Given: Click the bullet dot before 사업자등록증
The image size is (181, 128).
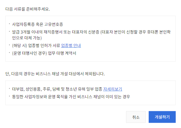Looking at the screenshot, I should pyautogui.click(x=9, y=24).
